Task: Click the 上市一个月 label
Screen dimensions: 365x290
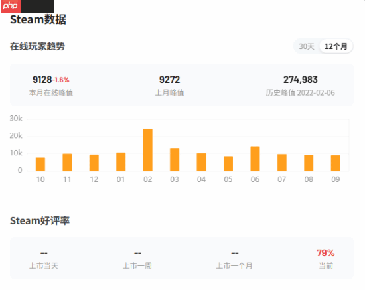Action: 234,266
